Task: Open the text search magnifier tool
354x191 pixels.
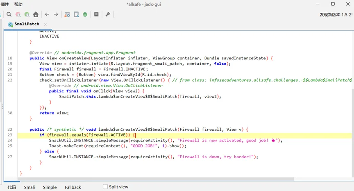Action: [x=9, y=14]
